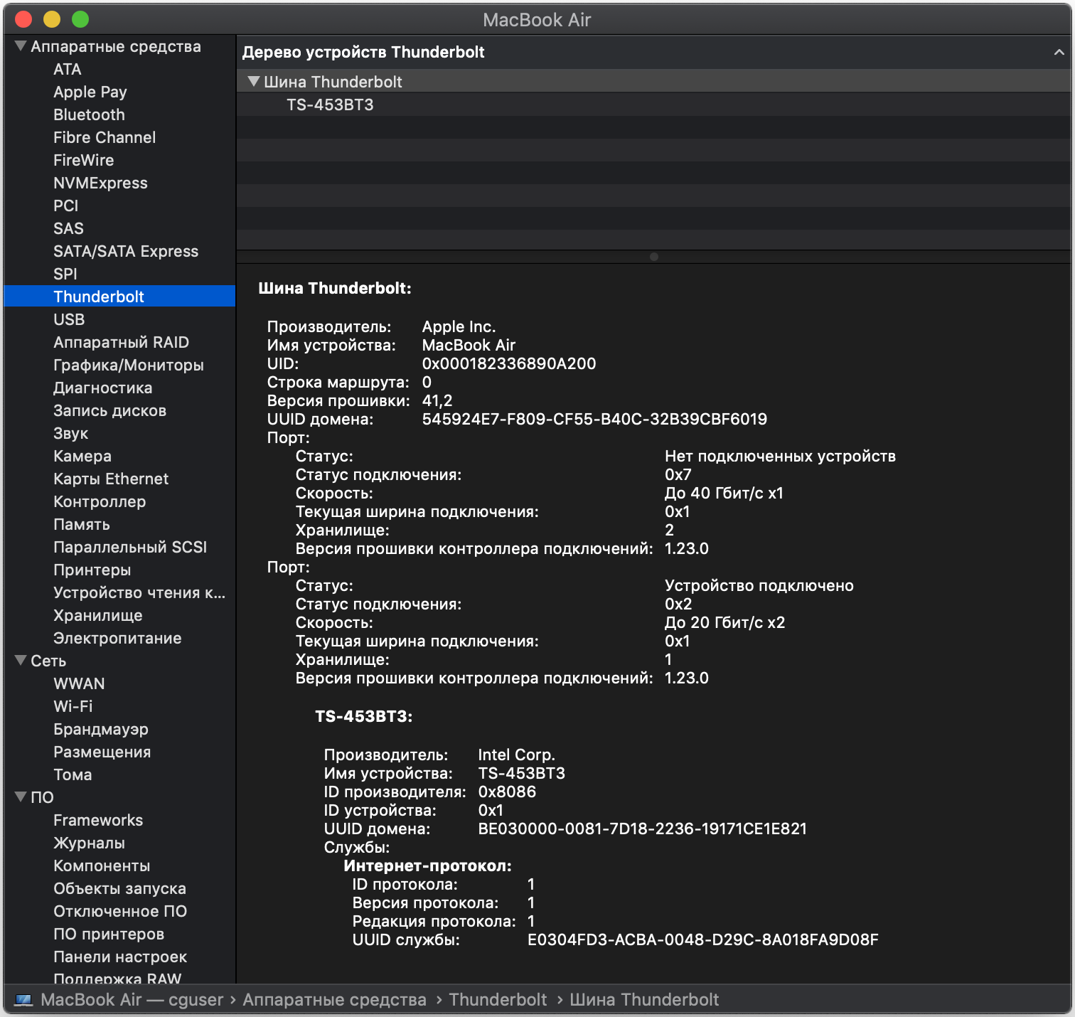
Task: Select Хранилище in the sidebar
Action: (97, 616)
